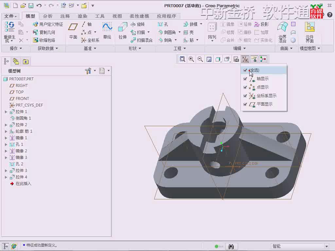Image resolution: width=335 pixels, height=251 pixels.
Task: Toggle the Plane Display (平面显示) checkbox
Action: tap(245, 104)
